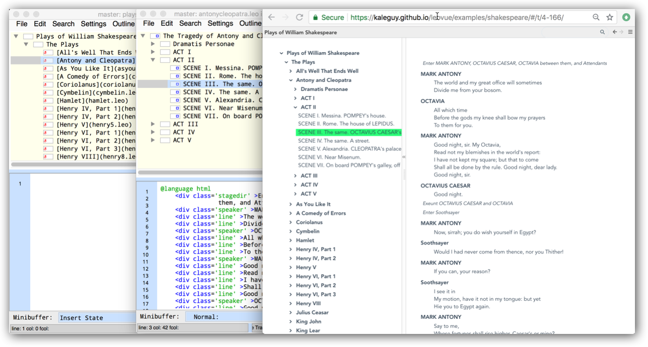This screenshot has height=347, width=648.
Task: Click node icon of [Antony and Cleopatra]
Action: pyautogui.click(x=49, y=60)
